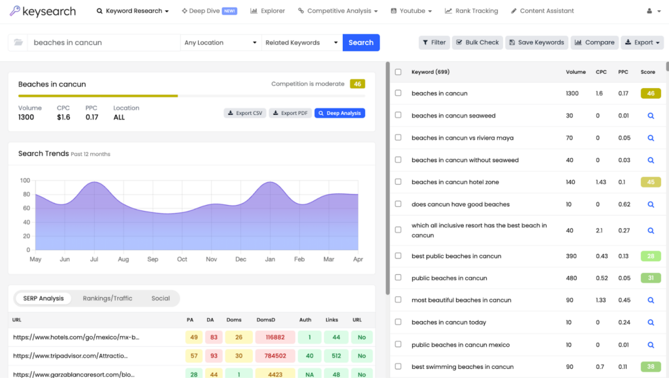Open the user account icon menu
The image size is (669, 378).
(x=653, y=11)
